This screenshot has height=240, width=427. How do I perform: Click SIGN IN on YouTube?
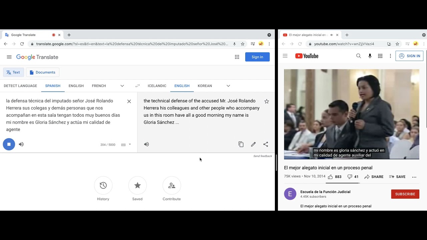coord(409,56)
